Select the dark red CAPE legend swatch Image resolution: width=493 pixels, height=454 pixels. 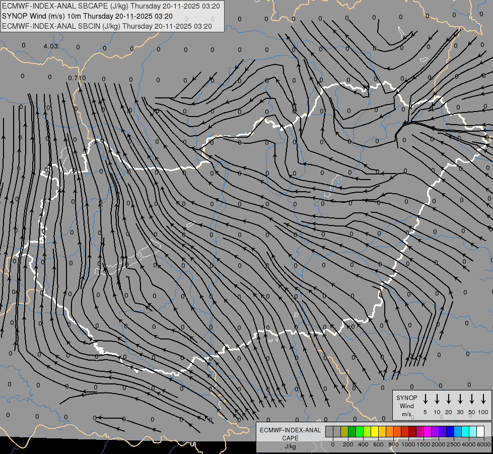pyautogui.click(x=412, y=431)
